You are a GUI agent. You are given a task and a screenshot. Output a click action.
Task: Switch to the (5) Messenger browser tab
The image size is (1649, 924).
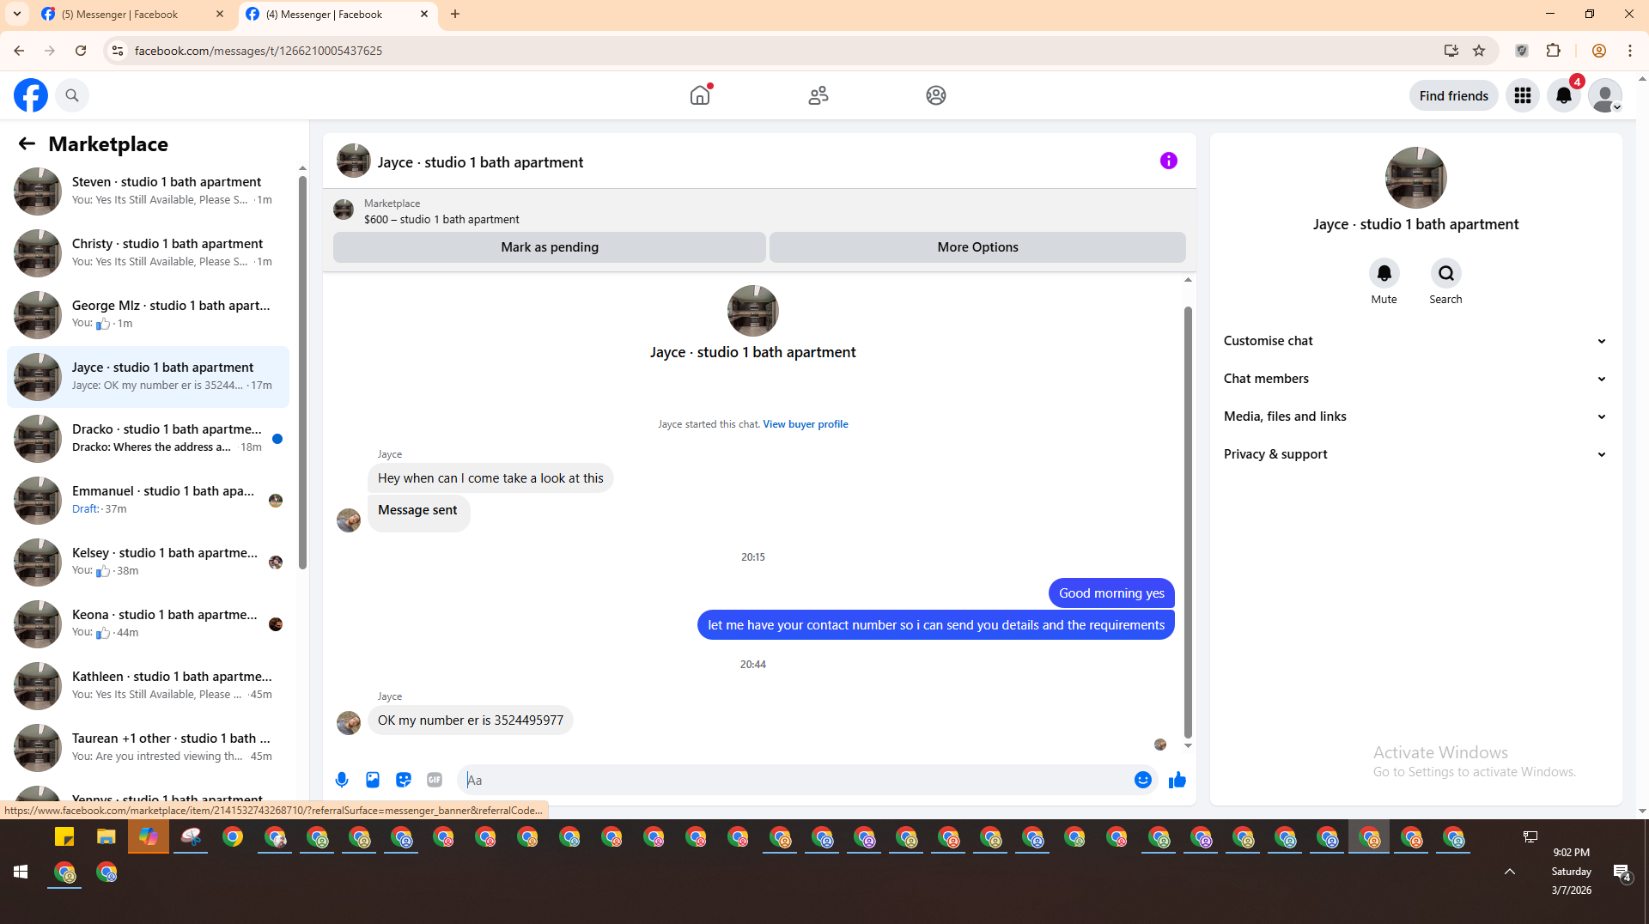pyautogui.click(x=133, y=15)
